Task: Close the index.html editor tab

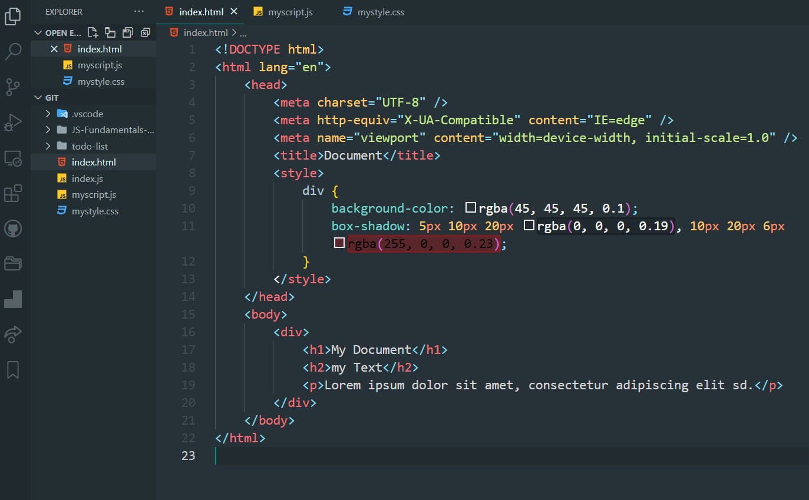Action: tap(234, 12)
